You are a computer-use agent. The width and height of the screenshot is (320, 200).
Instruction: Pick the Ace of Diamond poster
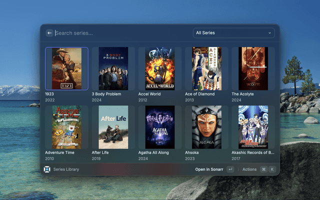point(206,68)
